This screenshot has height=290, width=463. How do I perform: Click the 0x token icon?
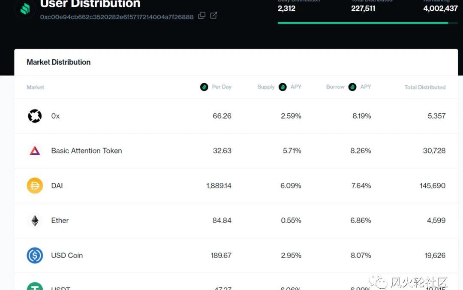tap(35, 116)
